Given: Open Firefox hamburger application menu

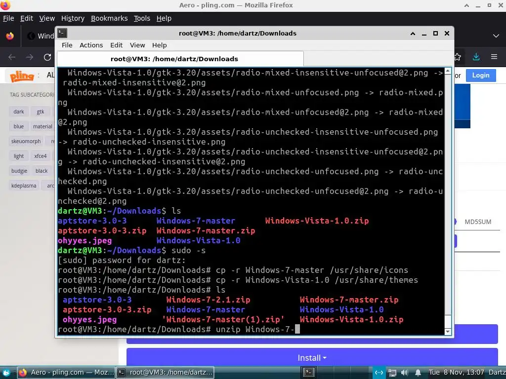Looking at the screenshot, I should 494,57.
